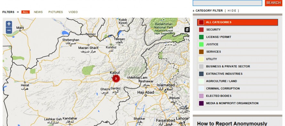Zoom out of the map
Screen dimensions: 285x126
pyautogui.click(x=9, y=30)
